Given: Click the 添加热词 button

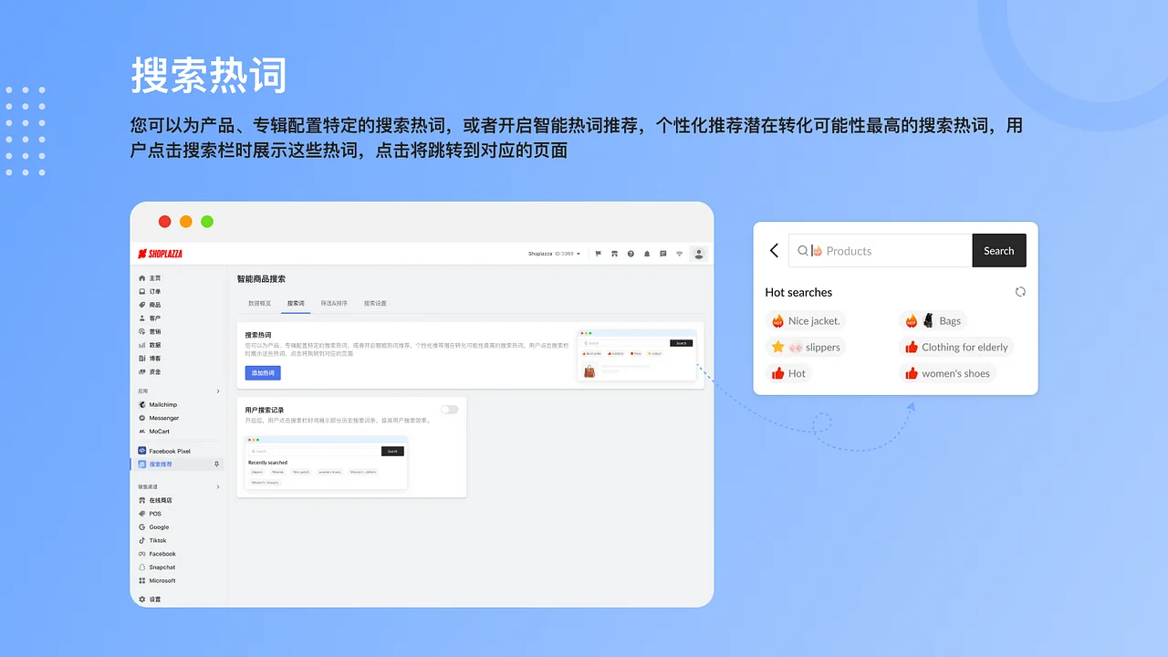Looking at the screenshot, I should point(262,372).
